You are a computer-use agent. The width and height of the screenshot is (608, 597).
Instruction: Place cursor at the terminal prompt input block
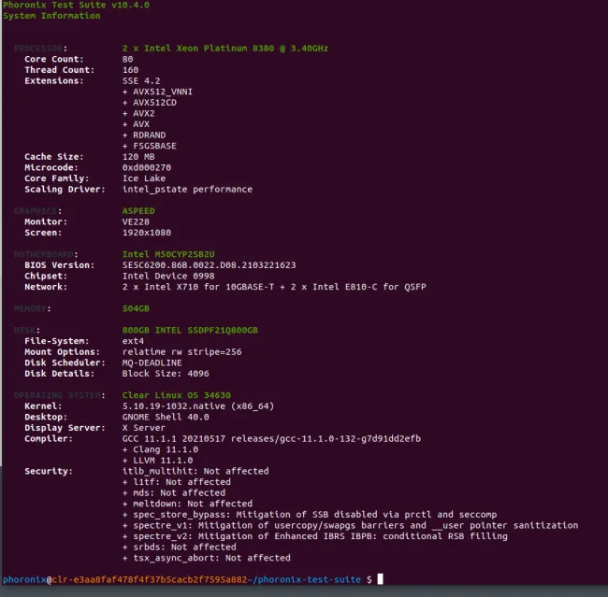click(x=381, y=579)
